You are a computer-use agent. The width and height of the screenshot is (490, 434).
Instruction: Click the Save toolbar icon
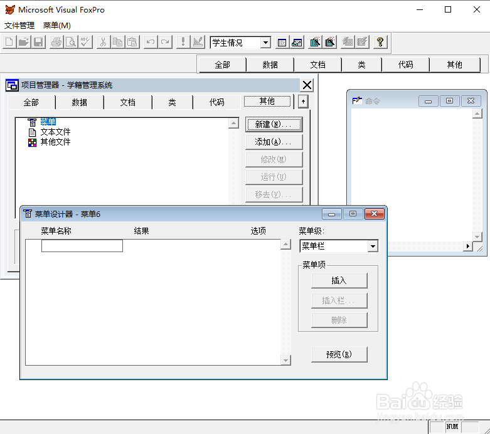coord(38,42)
